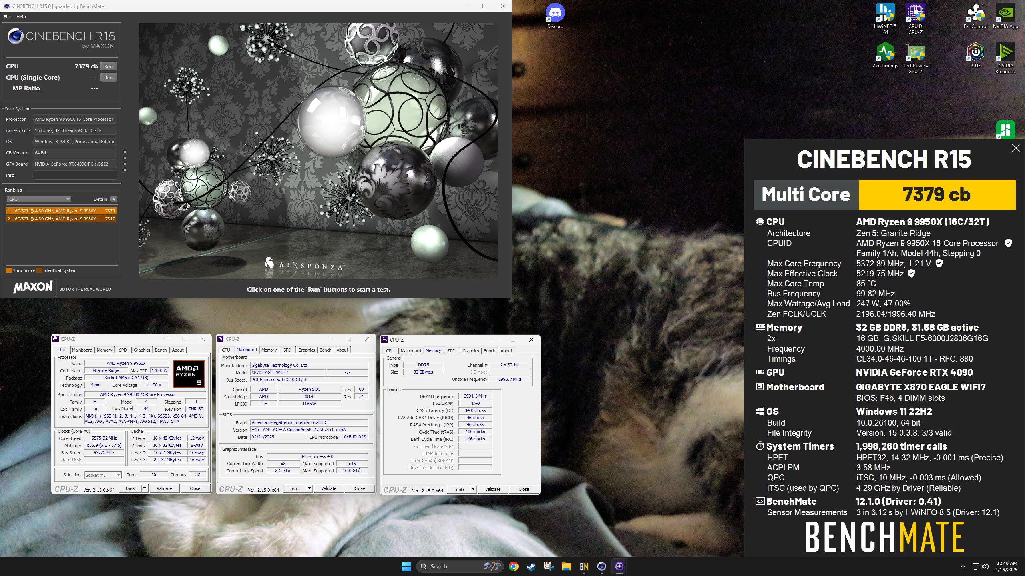1025x576 pixels.
Task: Open Graphics tab in third CPU-Z window
Action: click(471, 351)
